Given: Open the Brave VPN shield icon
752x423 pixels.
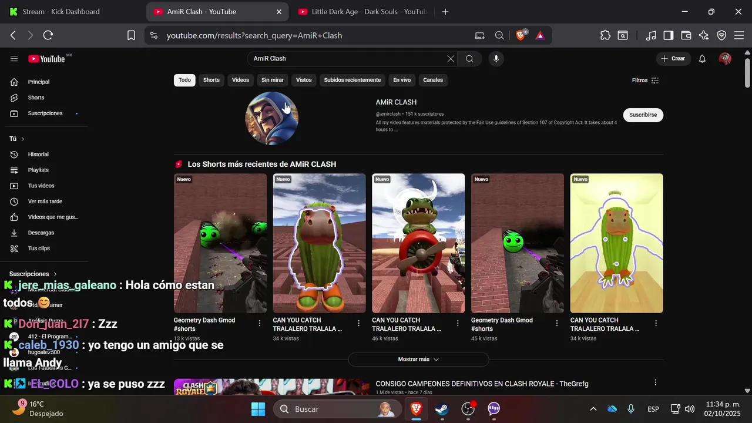Looking at the screenshot, I should [x=721, y=35].
